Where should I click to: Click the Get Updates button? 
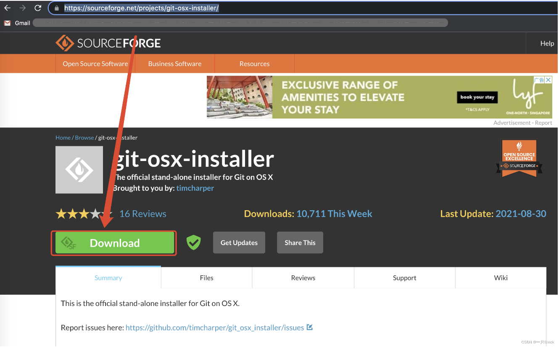click(239, 243)
